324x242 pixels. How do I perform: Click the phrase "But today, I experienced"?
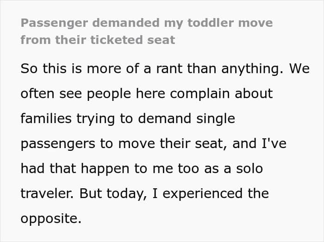[x=161, y=194]
